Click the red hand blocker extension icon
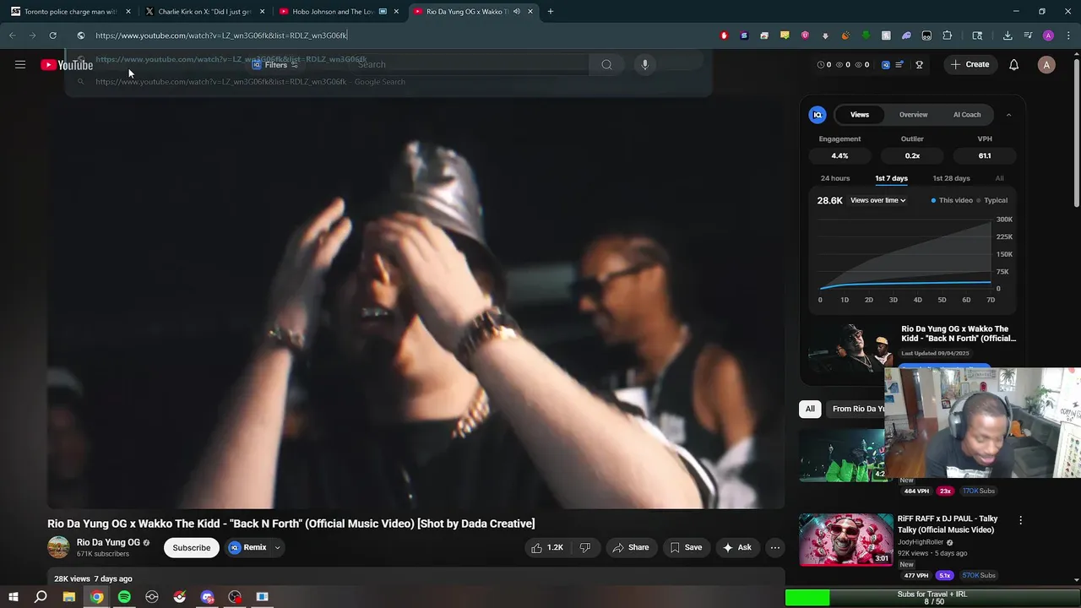 point(724,35)
